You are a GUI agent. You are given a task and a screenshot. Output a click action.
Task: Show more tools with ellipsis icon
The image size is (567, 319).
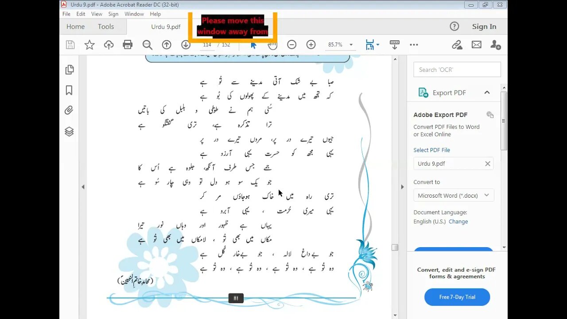coord(414,45)
